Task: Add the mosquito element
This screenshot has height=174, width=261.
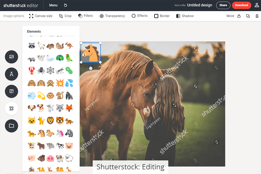Action: (60, 71)
